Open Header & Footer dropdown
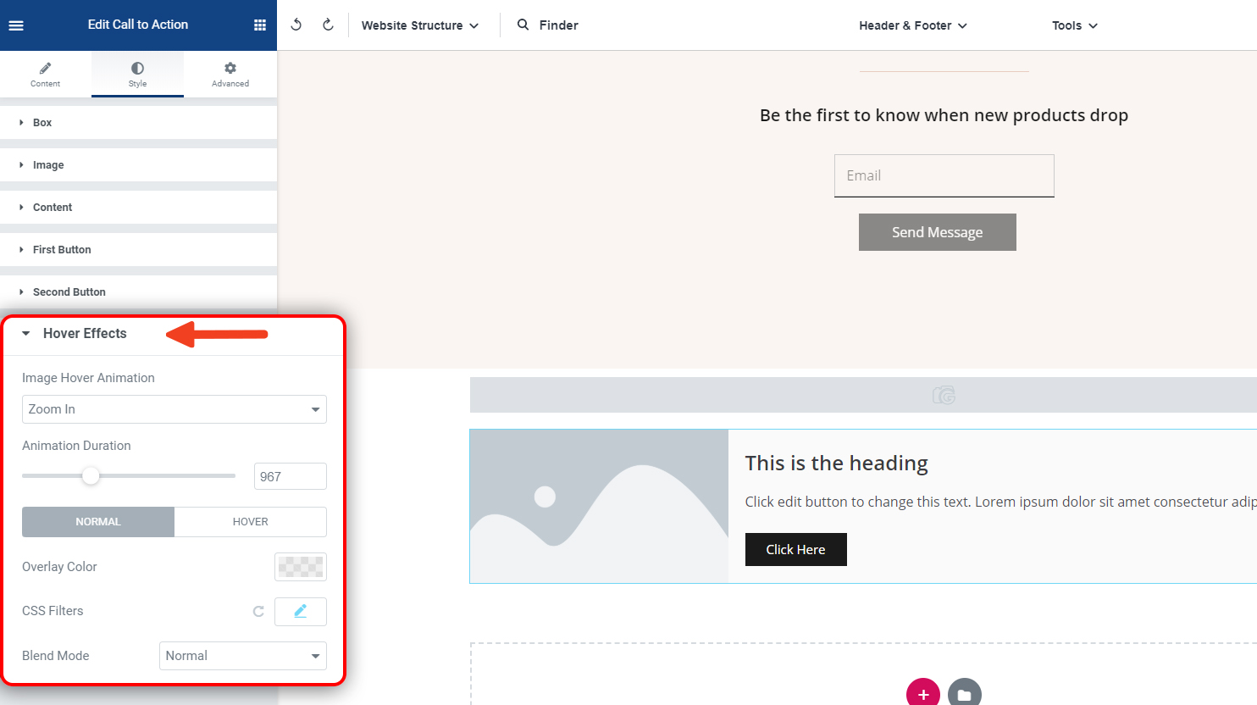The height and width of the screenshot is (705, 1257). point(913,25)
